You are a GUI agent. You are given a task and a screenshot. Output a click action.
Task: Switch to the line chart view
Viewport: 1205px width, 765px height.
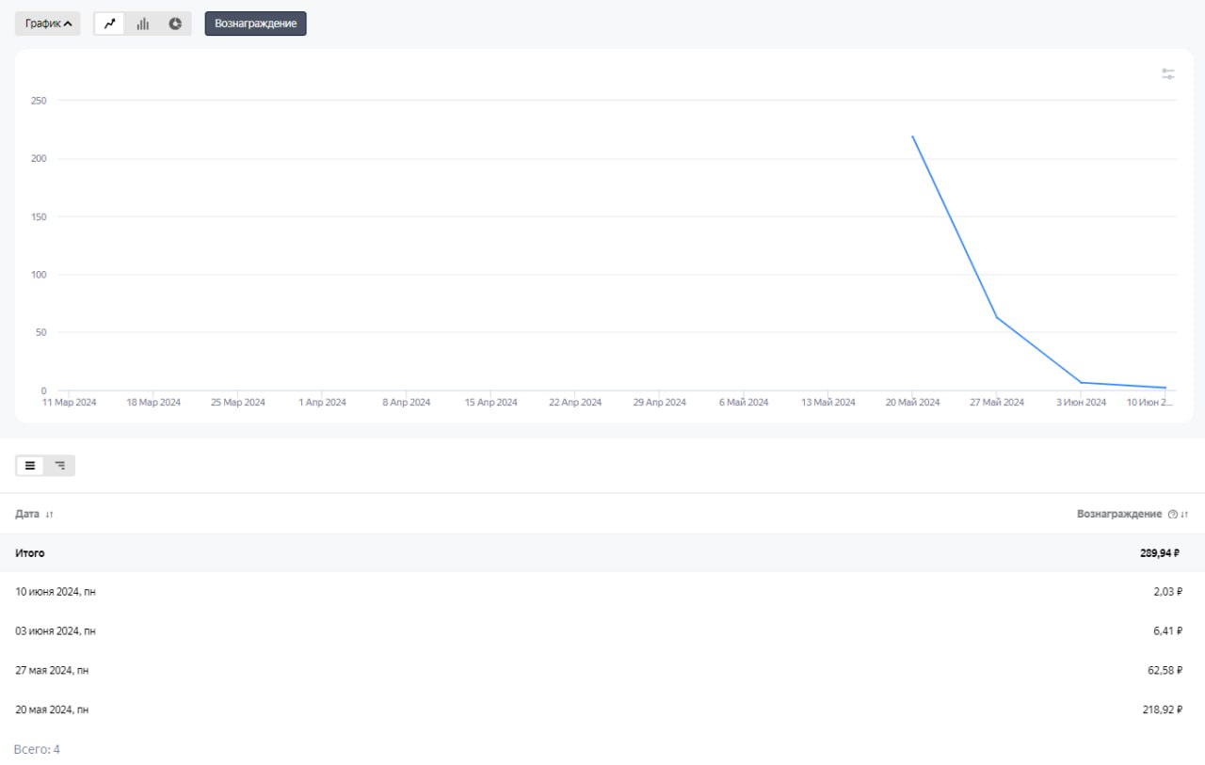pyautogui.click(x=110, y=24)
